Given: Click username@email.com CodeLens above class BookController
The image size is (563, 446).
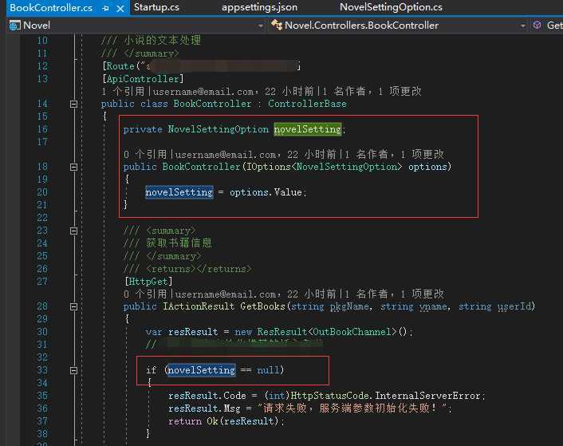Looking at the screenshot, I should coord(203,92).
